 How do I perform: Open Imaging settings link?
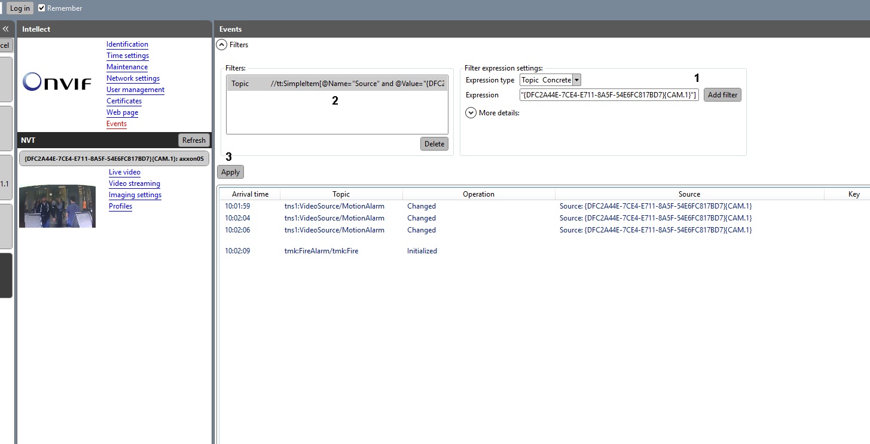tap(135, 195)
